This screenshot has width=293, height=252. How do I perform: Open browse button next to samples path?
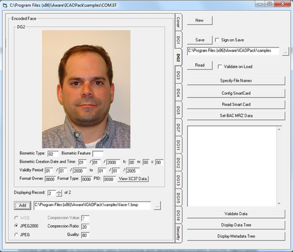285,51
